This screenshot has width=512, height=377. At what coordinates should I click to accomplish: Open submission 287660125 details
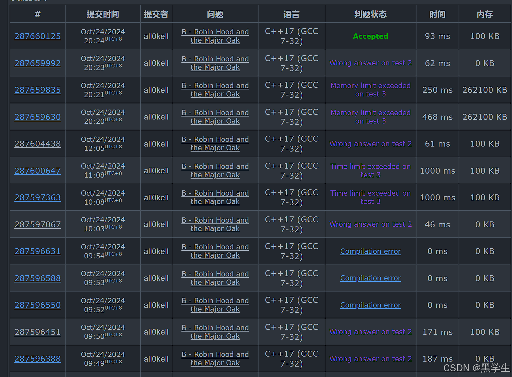(37, 36)
